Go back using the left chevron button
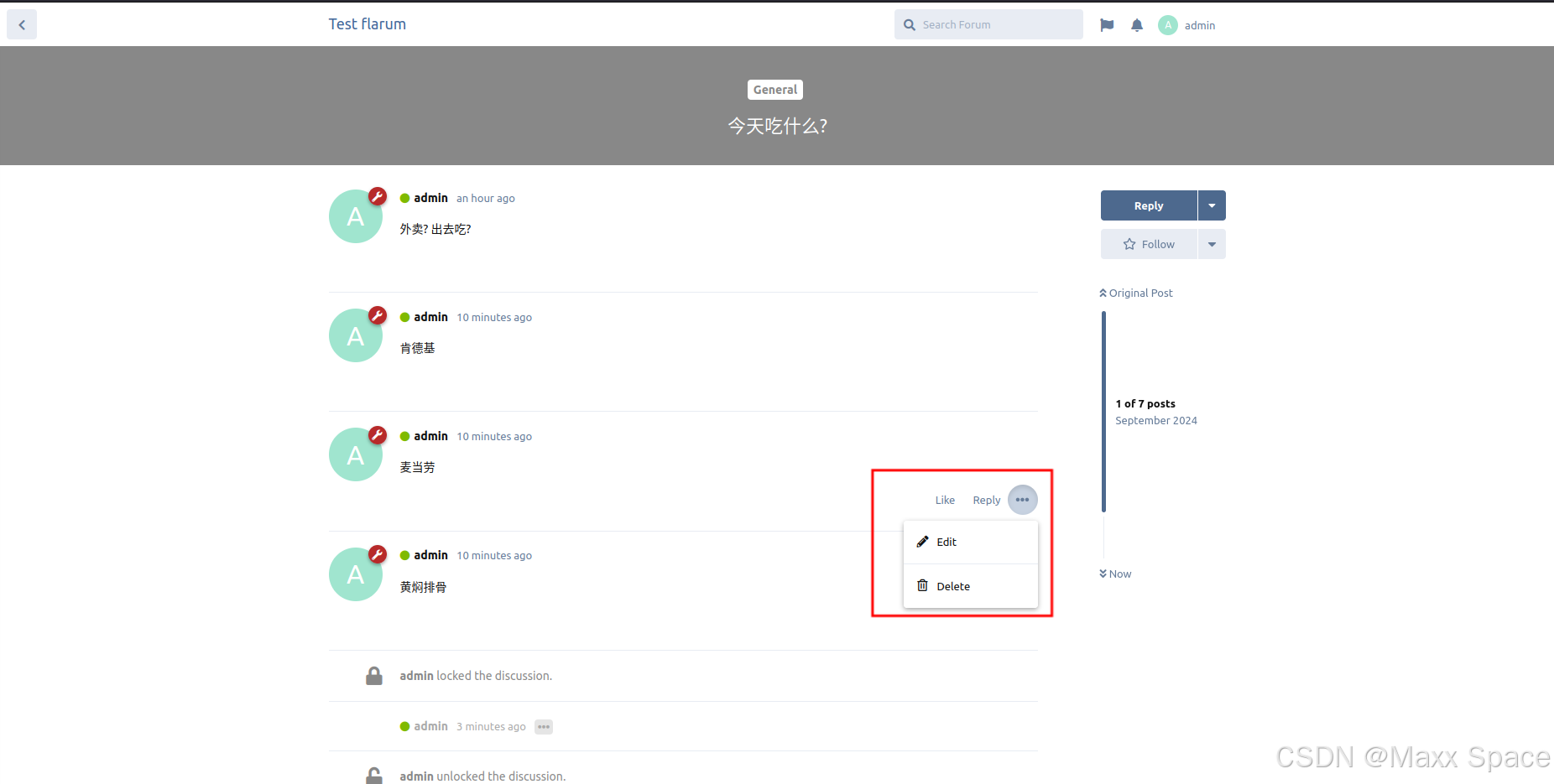Viewport: 1554px width, 784px height. pyautogui.click(x=22, y=25)
